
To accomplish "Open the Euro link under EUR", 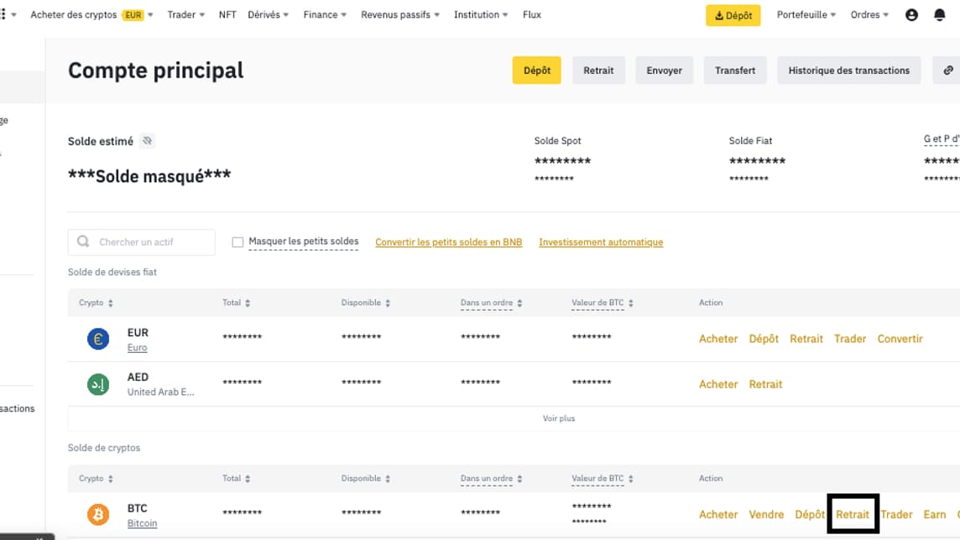I will click(137, 347).
